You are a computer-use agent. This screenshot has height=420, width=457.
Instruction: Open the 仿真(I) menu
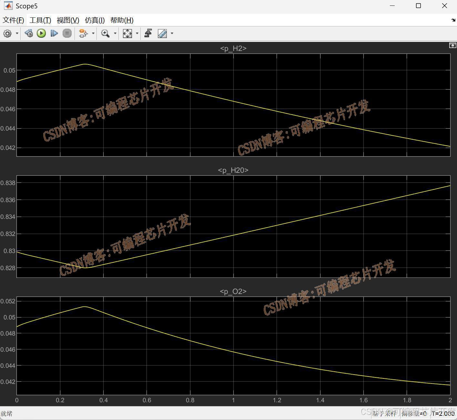click(95, 20)
